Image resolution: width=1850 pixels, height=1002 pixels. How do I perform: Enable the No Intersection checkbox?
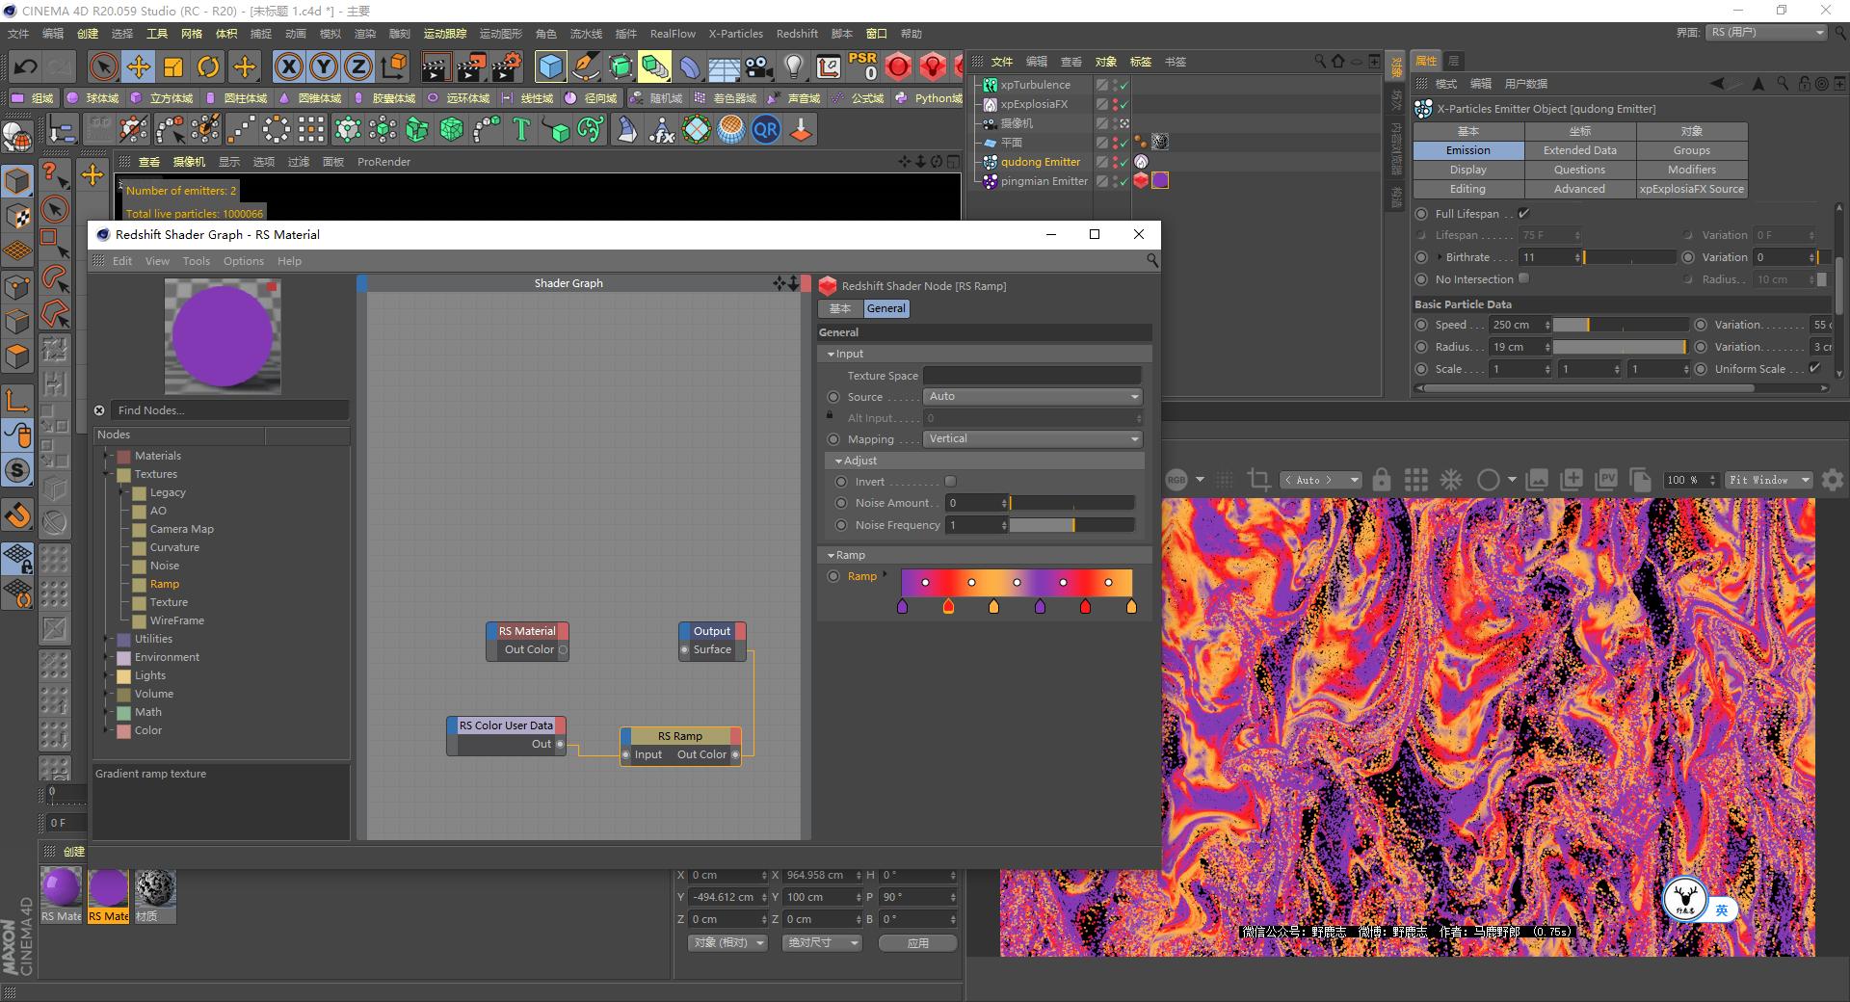pyautogui.click(x=1523, y=278)
